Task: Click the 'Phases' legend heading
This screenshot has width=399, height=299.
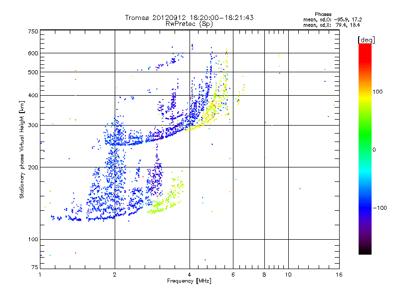Action: point(323,14)
